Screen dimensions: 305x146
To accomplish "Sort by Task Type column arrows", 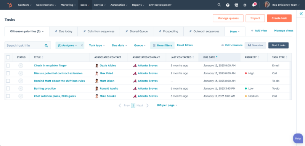I will pos(287,57).
